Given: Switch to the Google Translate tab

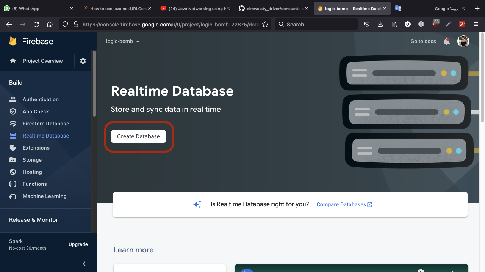Looking at the screenshot, I should (x=430, y=8).
